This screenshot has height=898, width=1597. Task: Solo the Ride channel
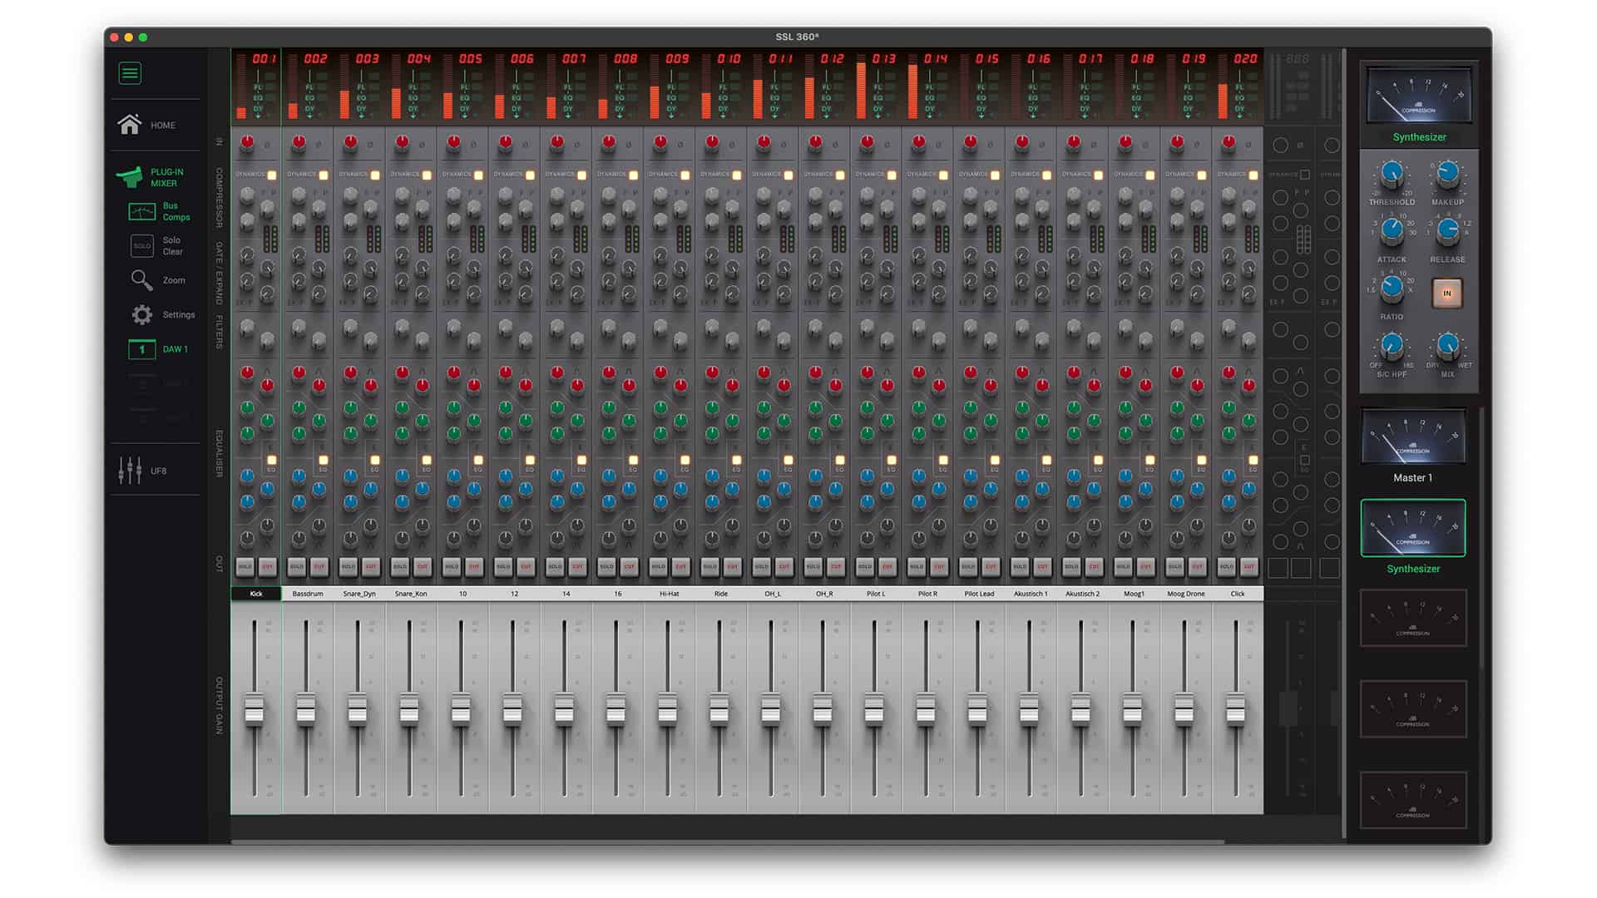coord(710,566)
